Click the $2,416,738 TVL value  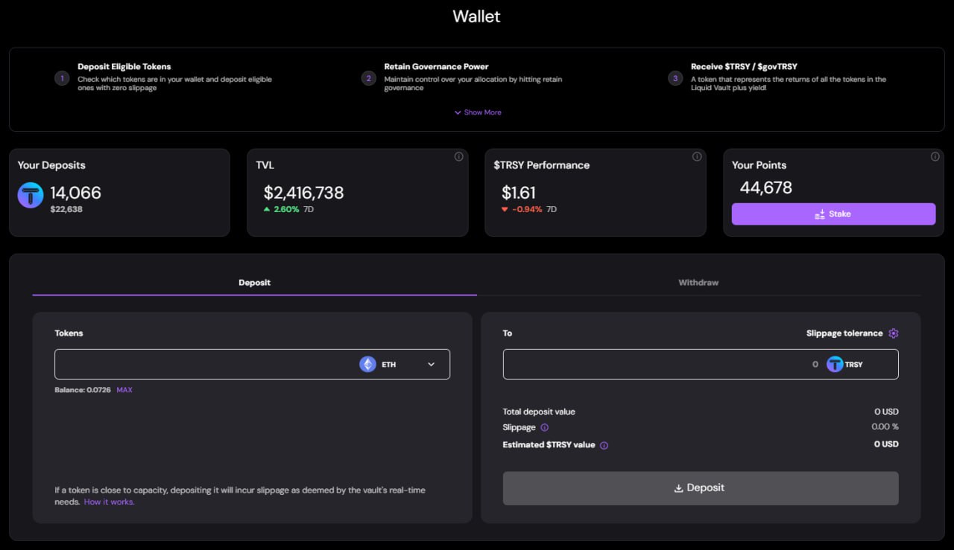tap(303, 193)
